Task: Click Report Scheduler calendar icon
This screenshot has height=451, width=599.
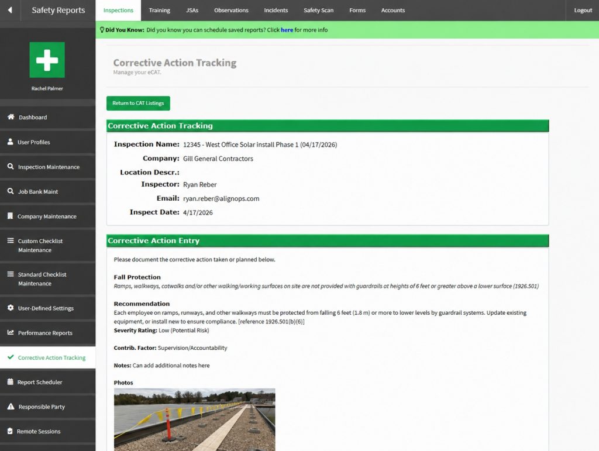Action: pyautogui.click(x=11, y=381)
